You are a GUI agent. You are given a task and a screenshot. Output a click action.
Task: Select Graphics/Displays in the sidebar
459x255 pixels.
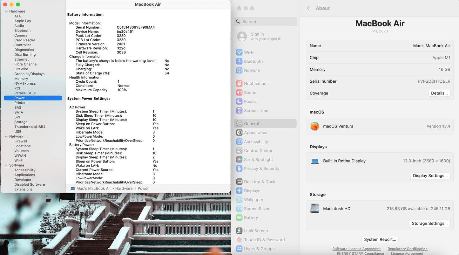coord(29,74)
